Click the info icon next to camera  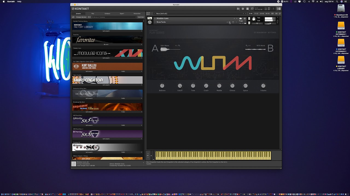pyautogui.click(x=245, y=19)
